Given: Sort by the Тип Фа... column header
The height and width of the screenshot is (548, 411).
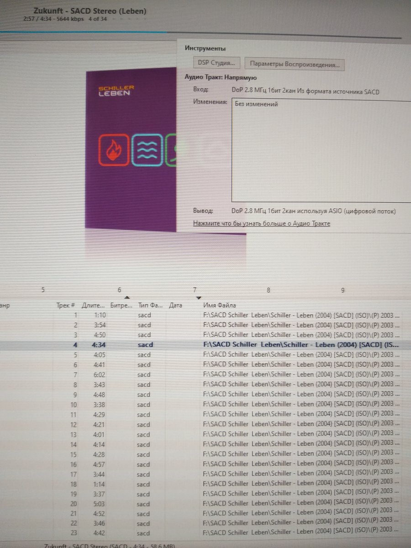Looking at the screenshot, I should point(150,305).
